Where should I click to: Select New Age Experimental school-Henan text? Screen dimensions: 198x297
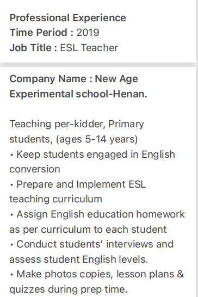tap(78, 86)
